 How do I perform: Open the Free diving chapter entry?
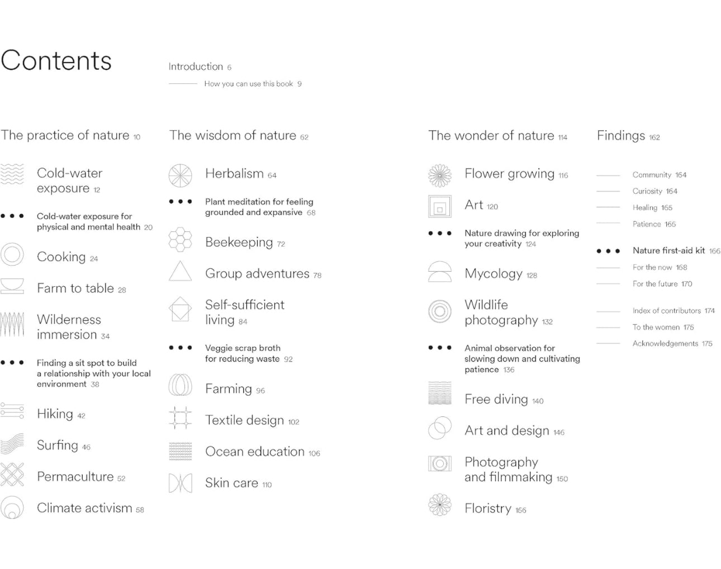pyautogui.click(x=496, y=399)
